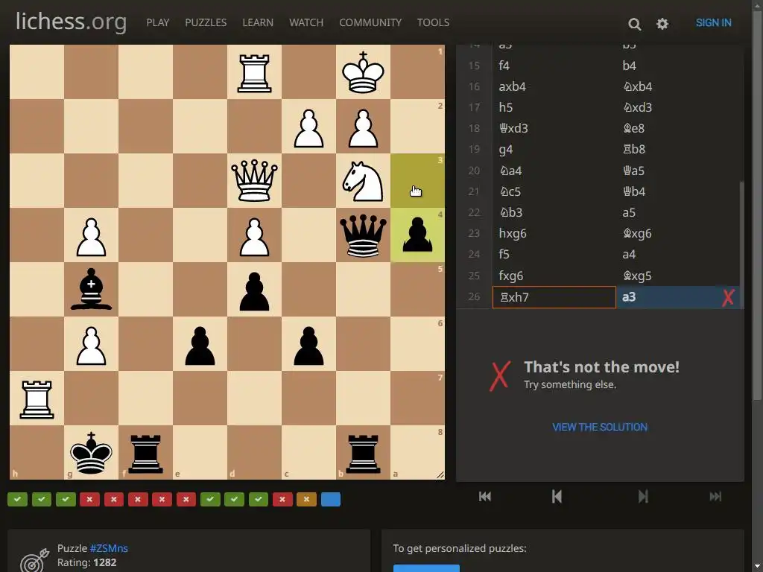
Task: Select the black rook on f8
Action: [x=145, y=452]
